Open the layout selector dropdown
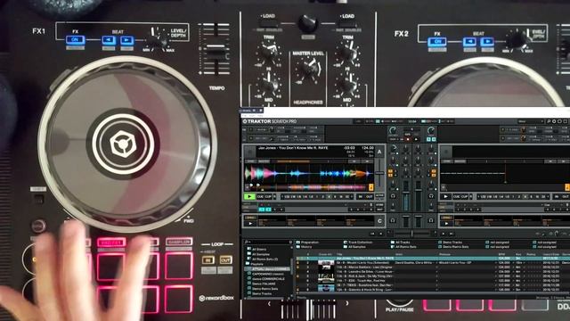The image size is (570, 321). pyautogui.click(x=531, y=121)
